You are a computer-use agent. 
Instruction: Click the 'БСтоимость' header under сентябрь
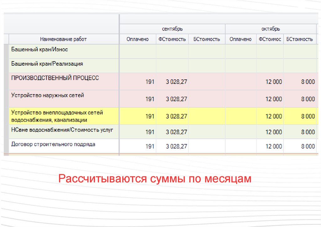[207, 39]
